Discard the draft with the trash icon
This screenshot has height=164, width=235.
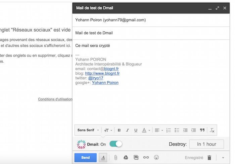[209, 158]
